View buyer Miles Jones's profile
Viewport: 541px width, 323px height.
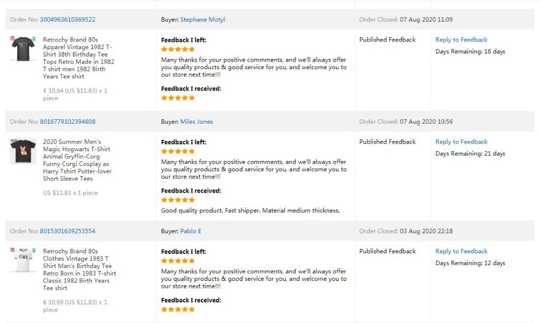click(196, 122)
